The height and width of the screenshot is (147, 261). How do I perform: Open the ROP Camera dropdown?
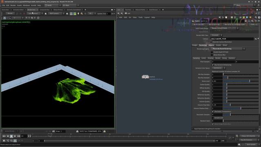tap(56, 13)
